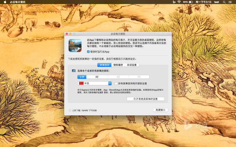This screenshot has width=236, height=147.
Task: Select screen #4 segment
Action: pyautogui.click(x=139, y=77)
